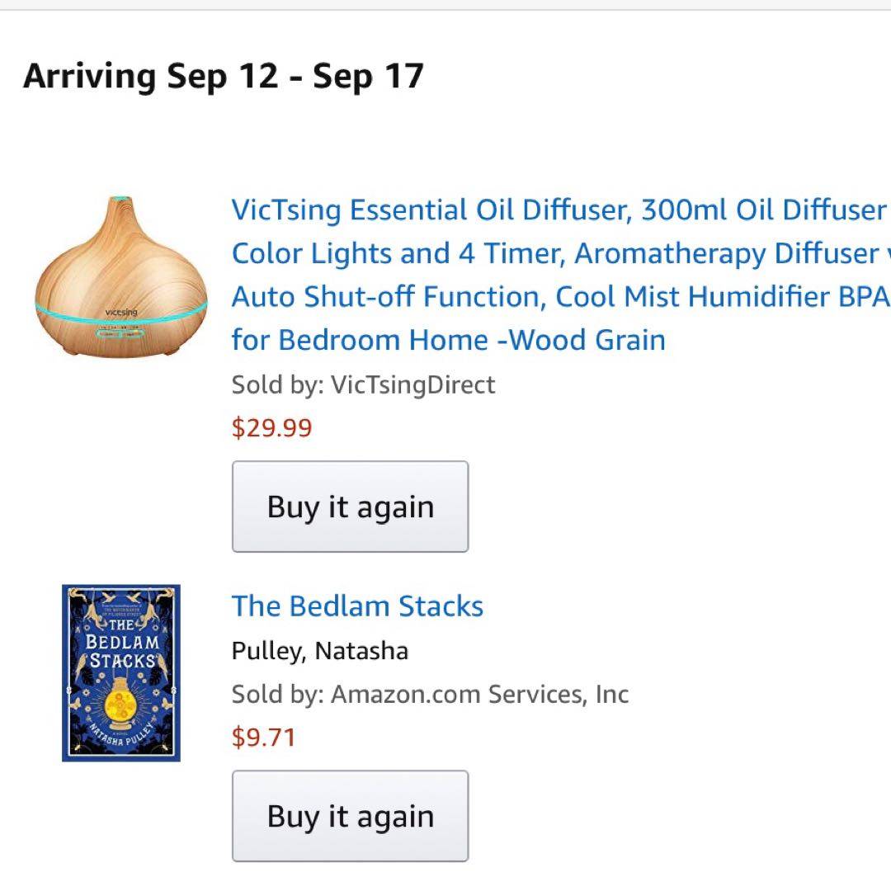The image size is (891, 891).
Task: Click the author name 'Pulley, Natasha'
Action: [x=319, y=651]
